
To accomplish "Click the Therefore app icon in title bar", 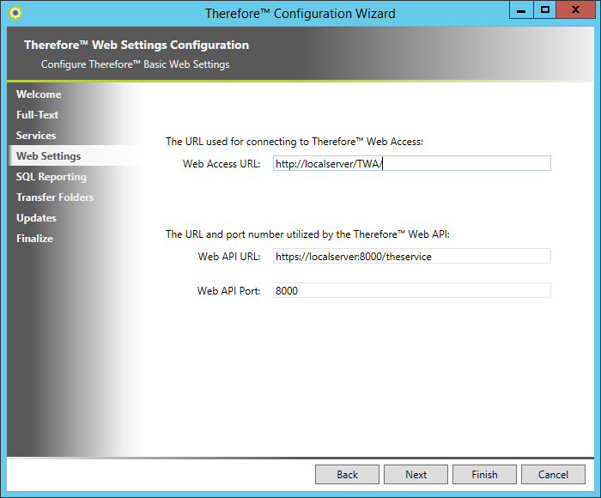I will [15, 13].
